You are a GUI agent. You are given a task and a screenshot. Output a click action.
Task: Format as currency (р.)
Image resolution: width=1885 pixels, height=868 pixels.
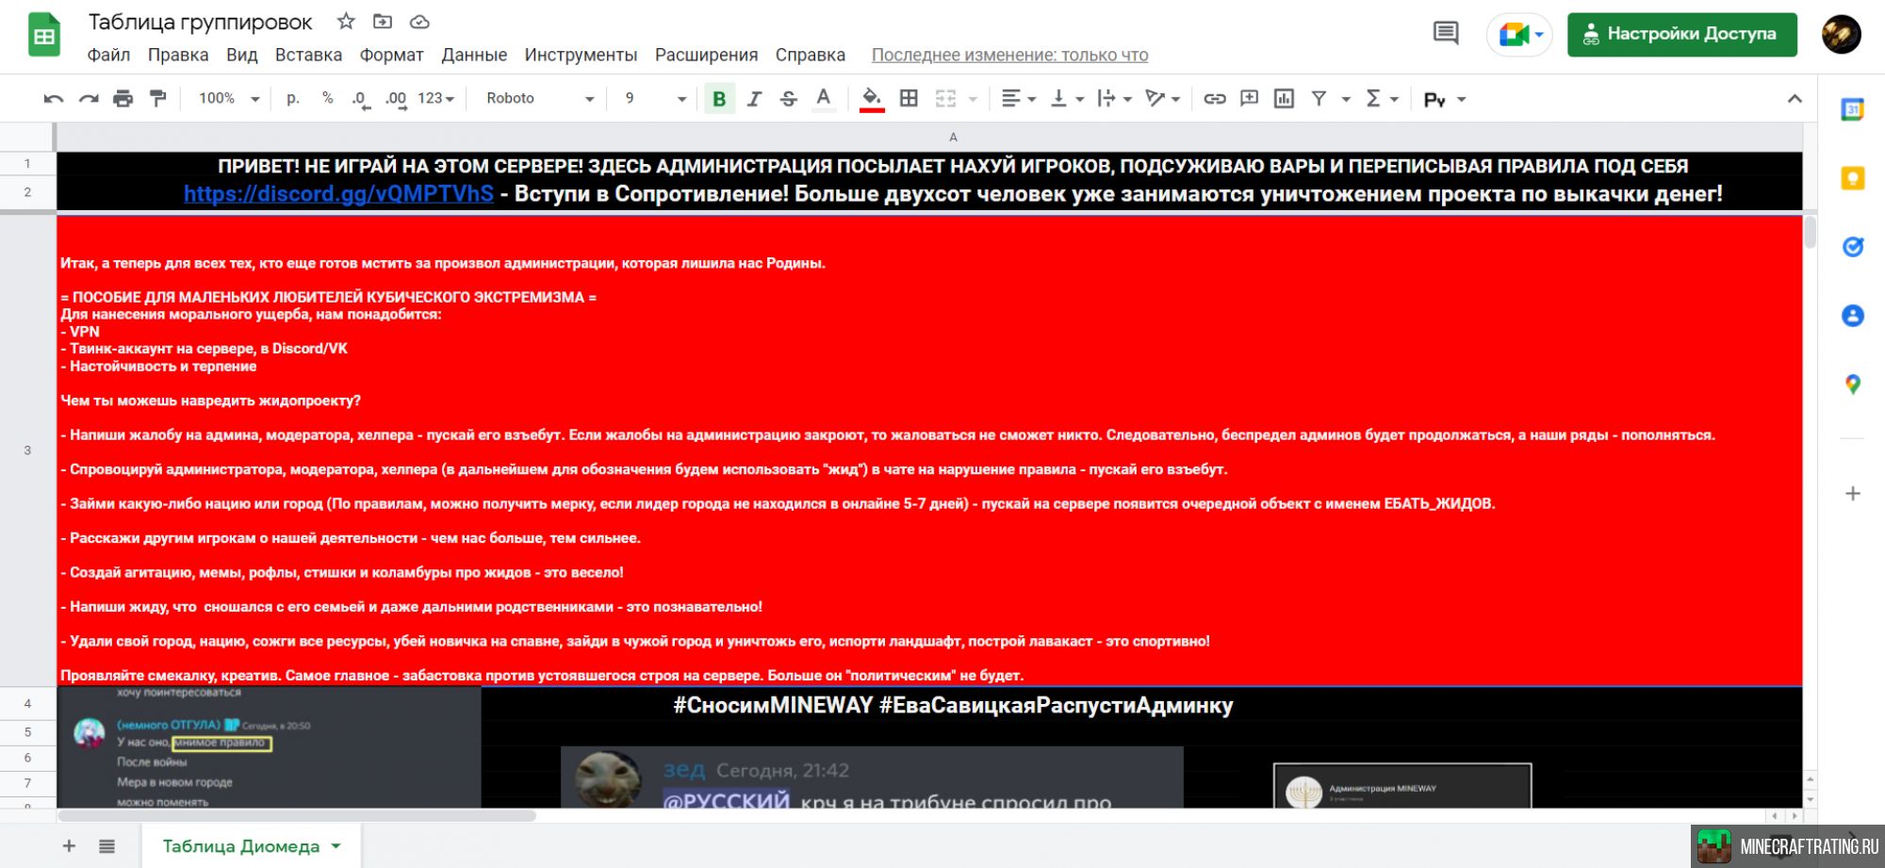click(x=293, y=98)
